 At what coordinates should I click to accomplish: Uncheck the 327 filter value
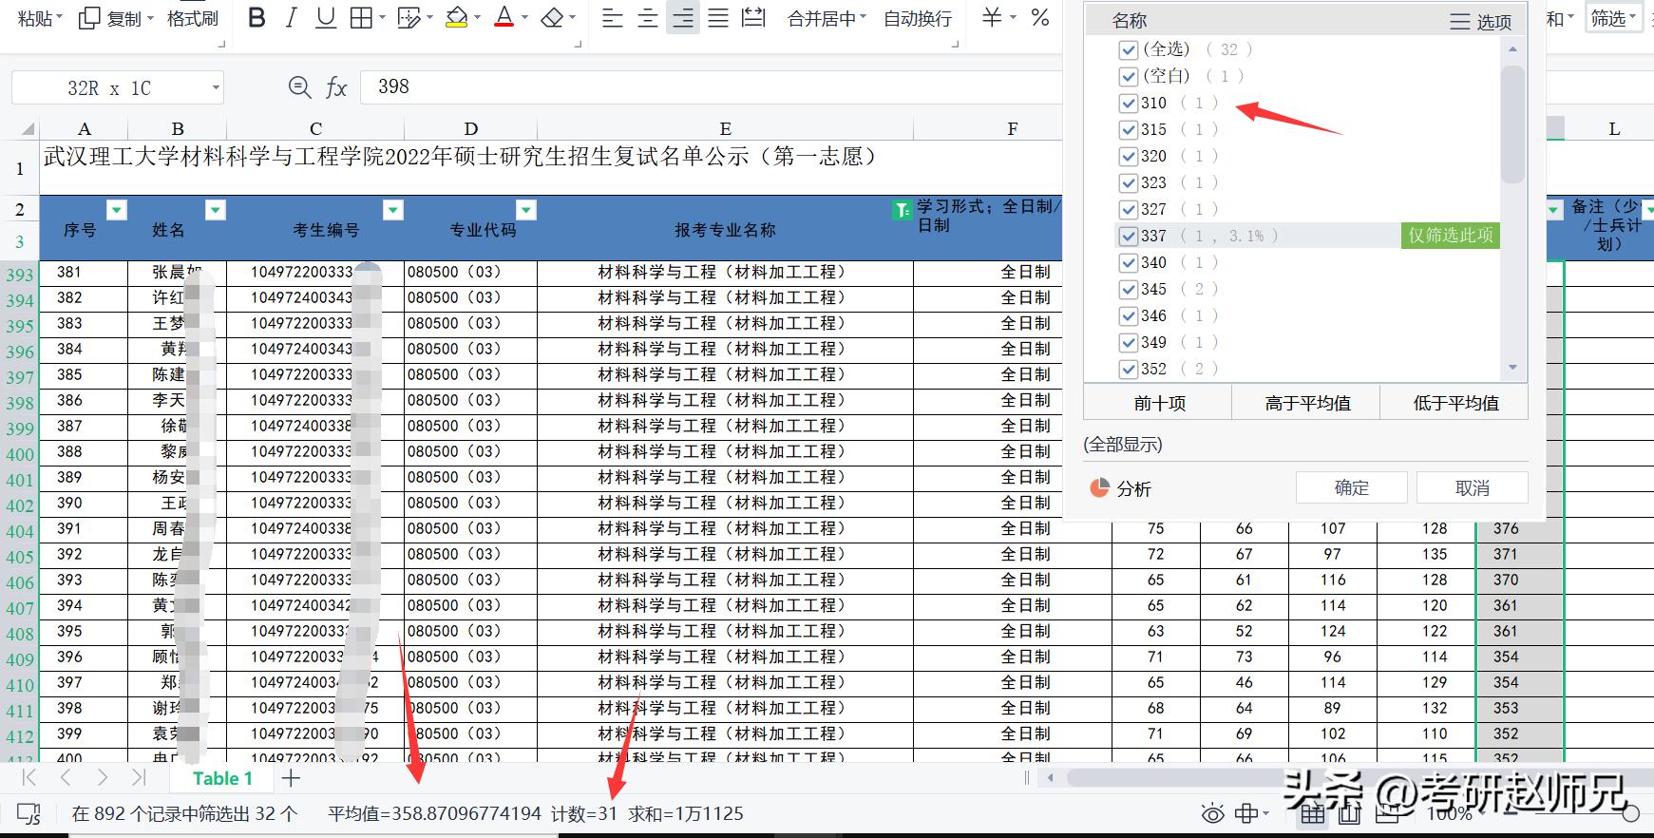(1129, 209)
